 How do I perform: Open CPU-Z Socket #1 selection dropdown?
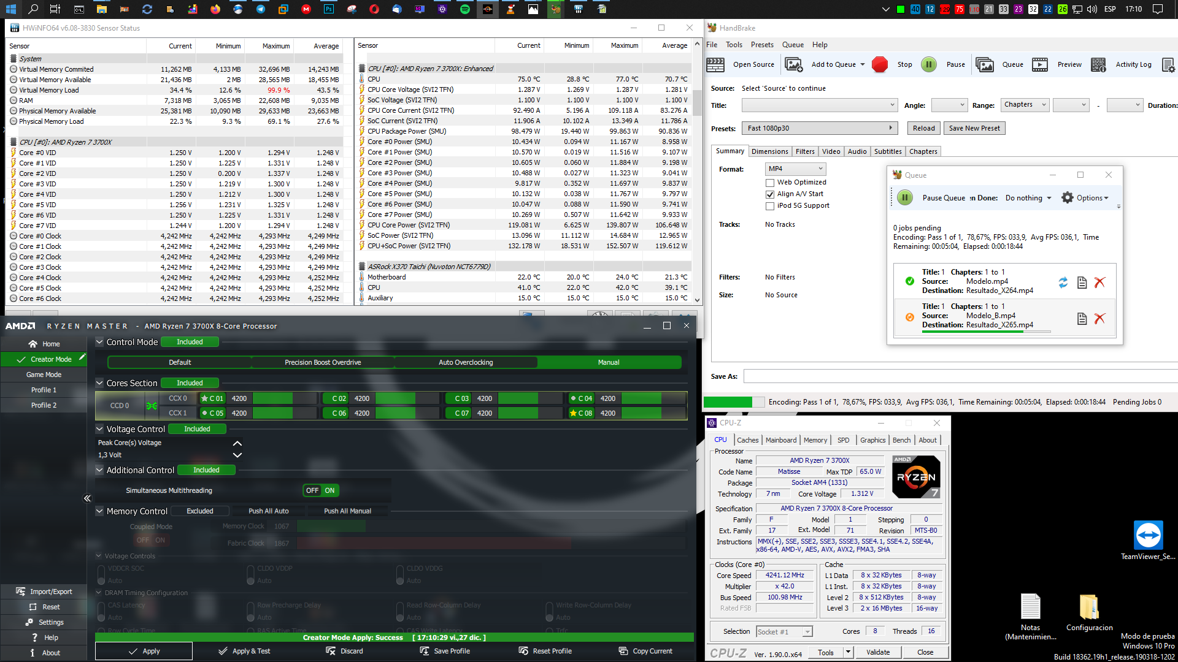point(784,631)
